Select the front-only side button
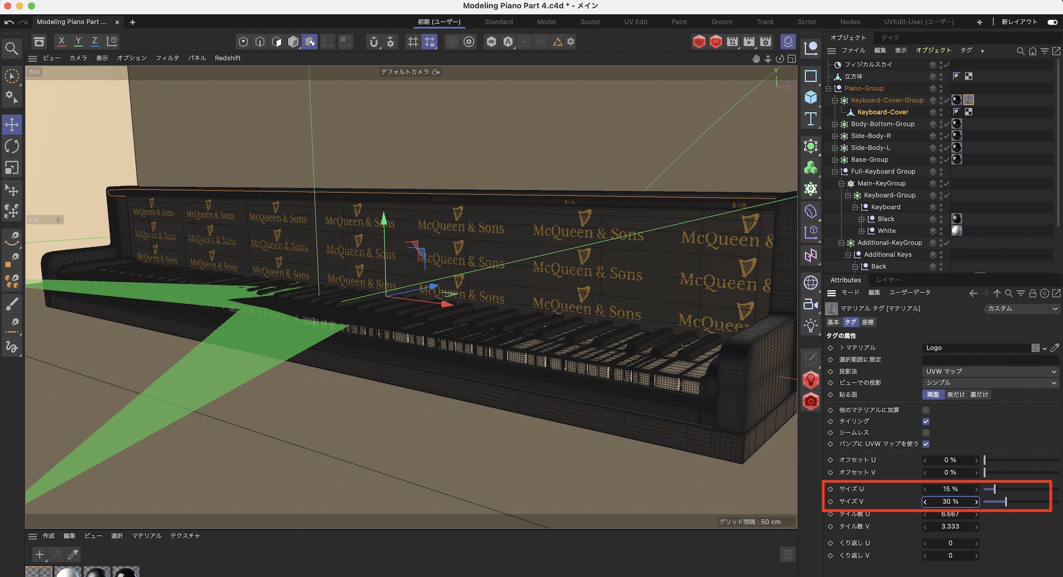 pyautogui.click(x=956, y=394)
